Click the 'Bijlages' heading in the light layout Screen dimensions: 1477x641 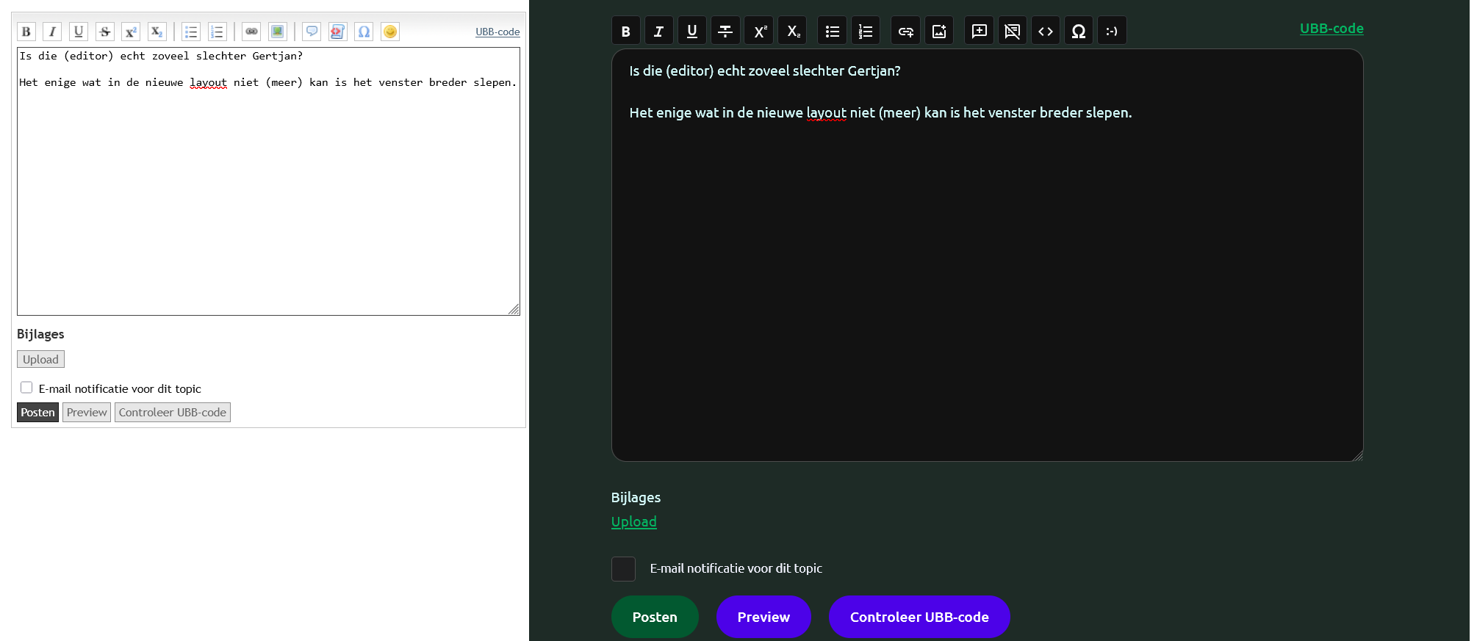coord(40,334)
